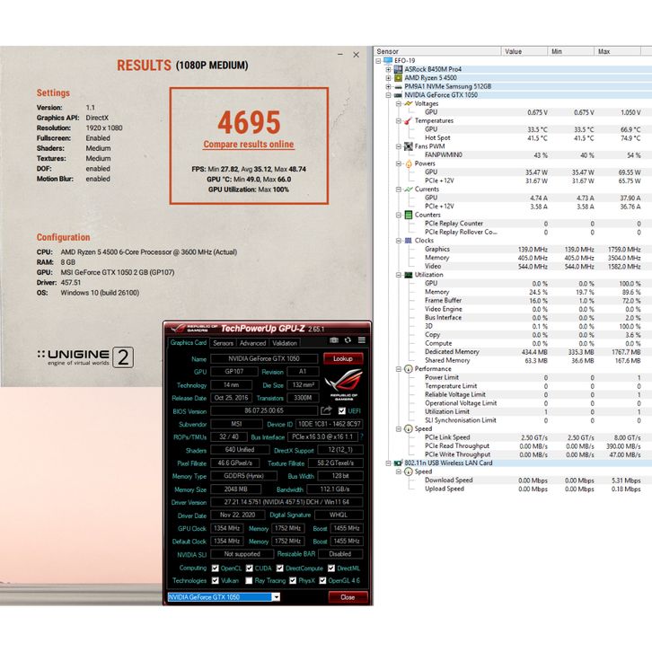Expand the AMD Ryzen 5 4500 node

click(x=388, y=78)
